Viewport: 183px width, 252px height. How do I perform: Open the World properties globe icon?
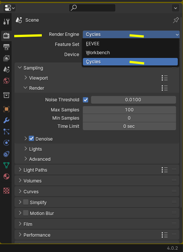(6, 81)
